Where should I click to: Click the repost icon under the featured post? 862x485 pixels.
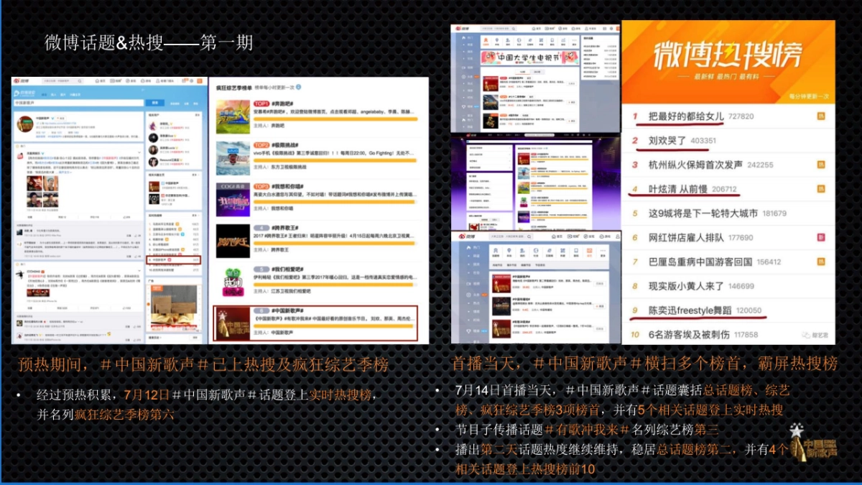[62, 217]
